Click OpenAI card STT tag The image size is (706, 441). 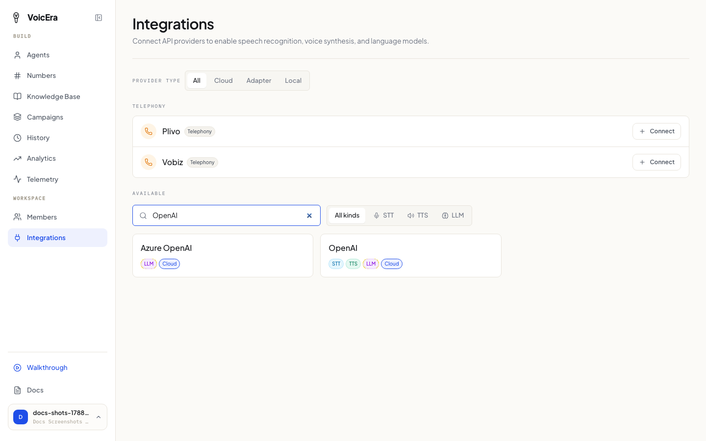pos(336,264)
